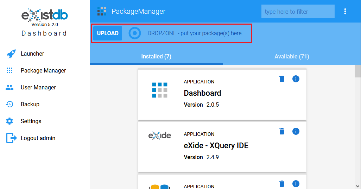View eXide - XQuery IDE info icon

[296, 131]
